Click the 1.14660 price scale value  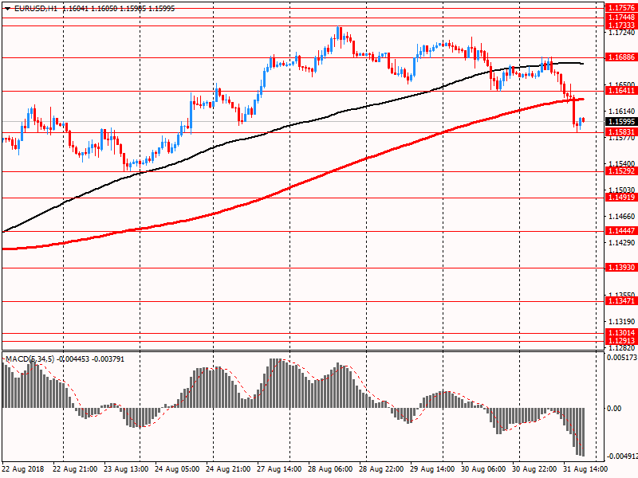tap(621, 216)
